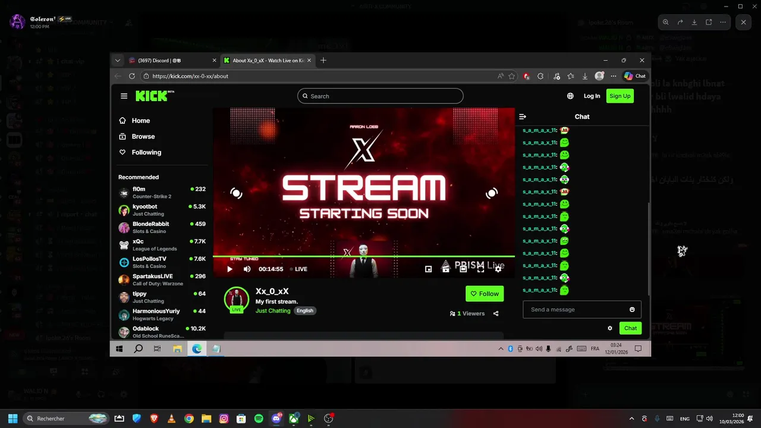
Task: Open recommended channel HarmoniousYuriy
Action: pyautogui.click(x=162, y=314)
